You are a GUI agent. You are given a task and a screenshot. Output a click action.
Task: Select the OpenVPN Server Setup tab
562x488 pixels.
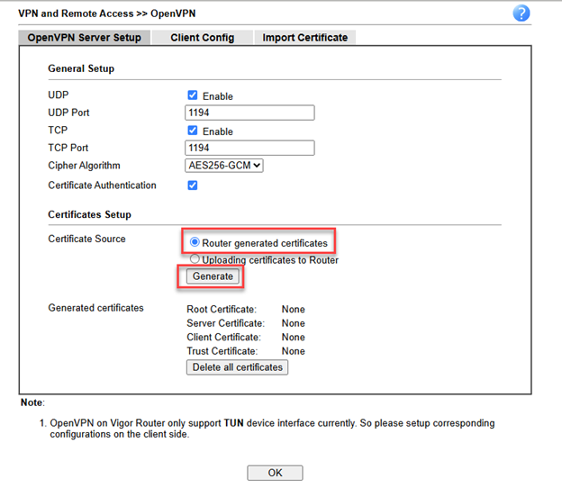point(84,38)
